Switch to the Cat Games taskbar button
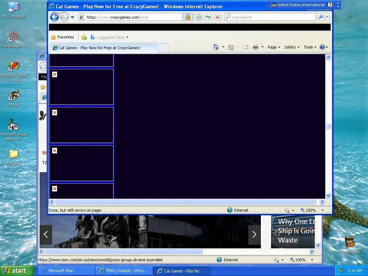The width and height of the screenshot is (368, 276). click(x=182, y=271)
